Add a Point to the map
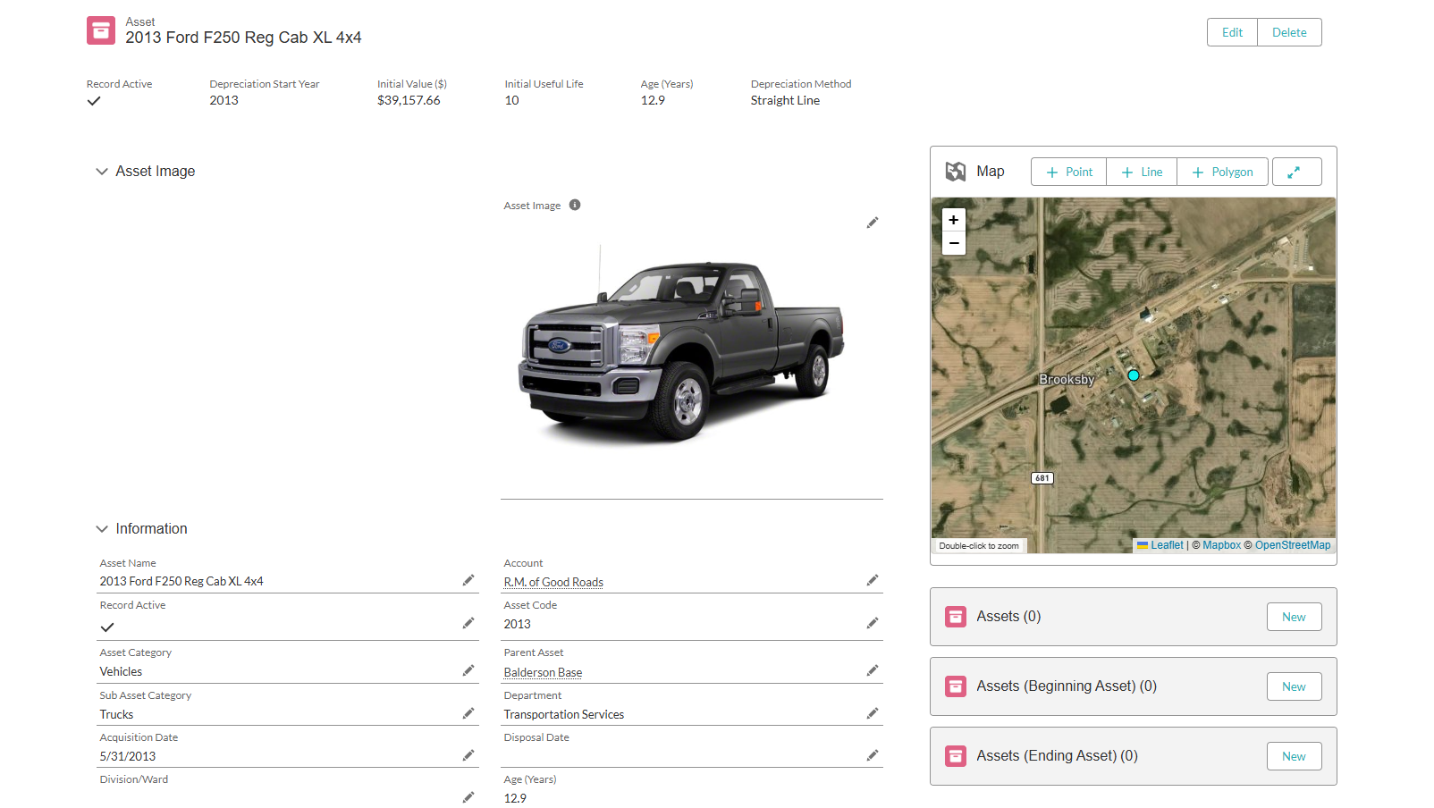Image resolution: width=1434 pixels, height=808 pixels. [1069, 172]
